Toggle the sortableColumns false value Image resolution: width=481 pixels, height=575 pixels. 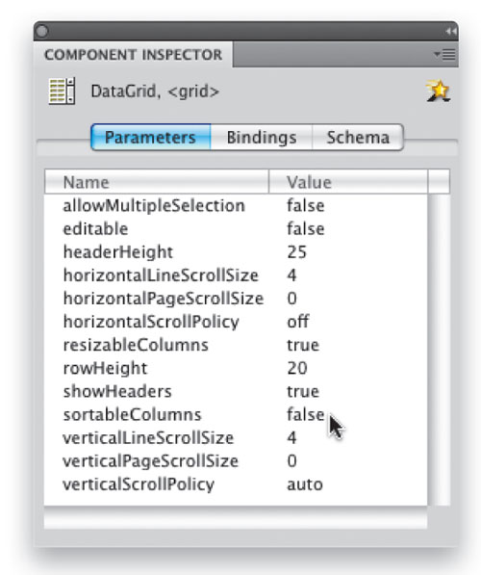pos(306,415)
